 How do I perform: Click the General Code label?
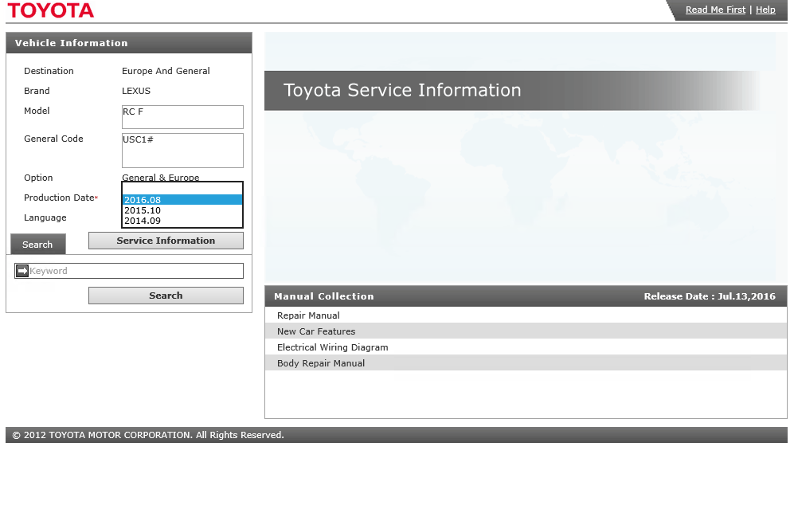pos(53,139)
